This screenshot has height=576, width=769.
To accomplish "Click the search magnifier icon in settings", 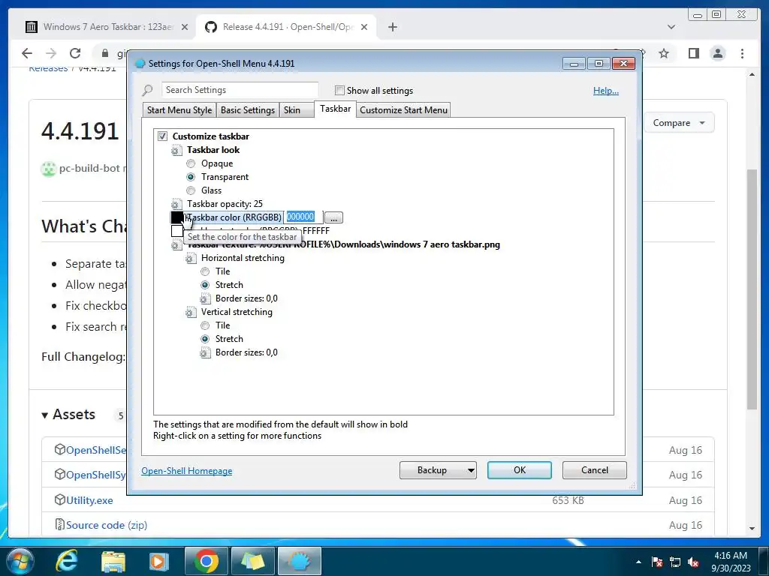I will pos(147,91).
